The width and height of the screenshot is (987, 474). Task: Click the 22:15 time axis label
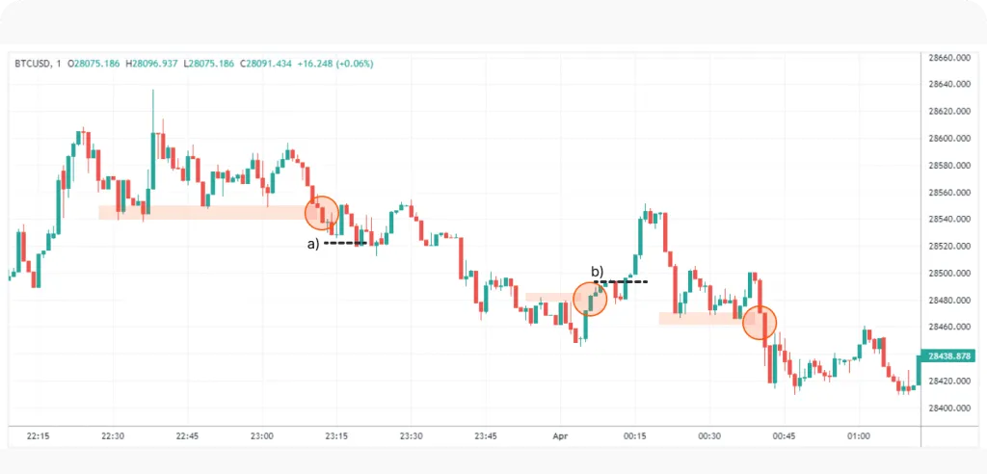point(39,436)
